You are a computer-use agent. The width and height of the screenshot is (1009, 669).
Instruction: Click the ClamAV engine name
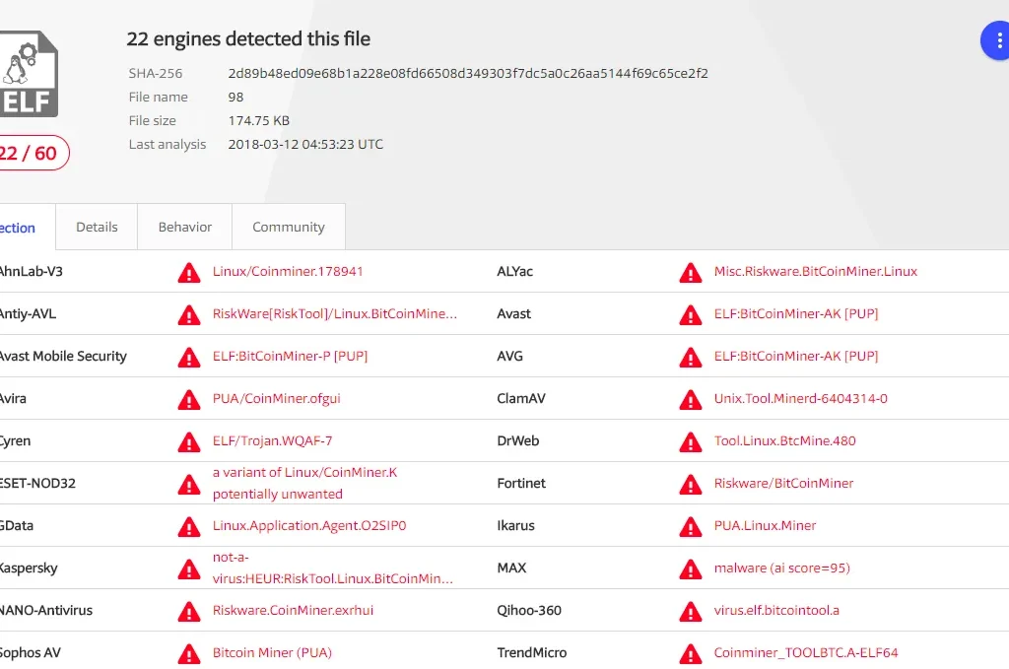coord(521,399)
